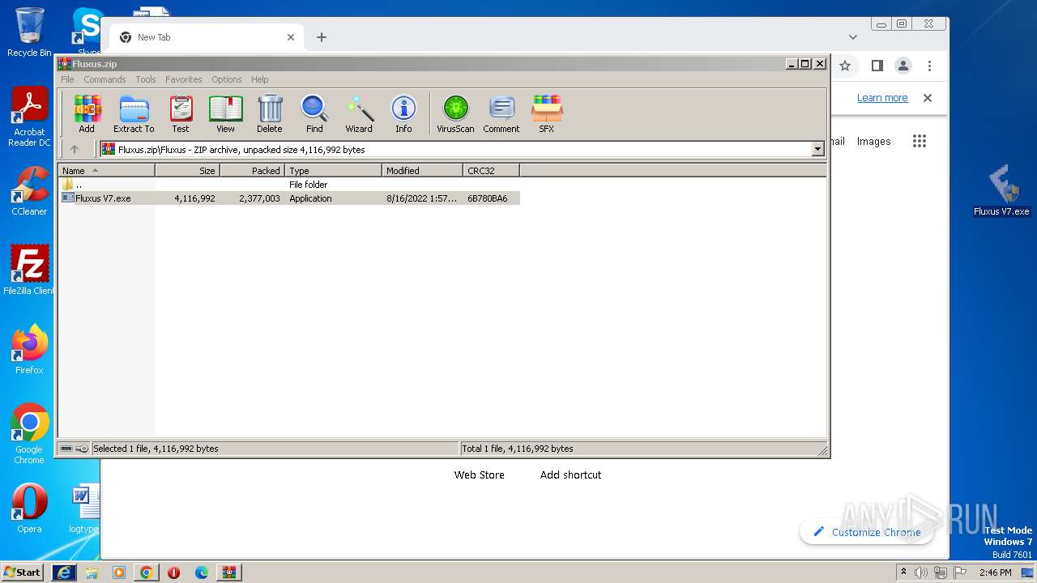Click the taskbar clock 2:46 PM

tap(995, 572)
